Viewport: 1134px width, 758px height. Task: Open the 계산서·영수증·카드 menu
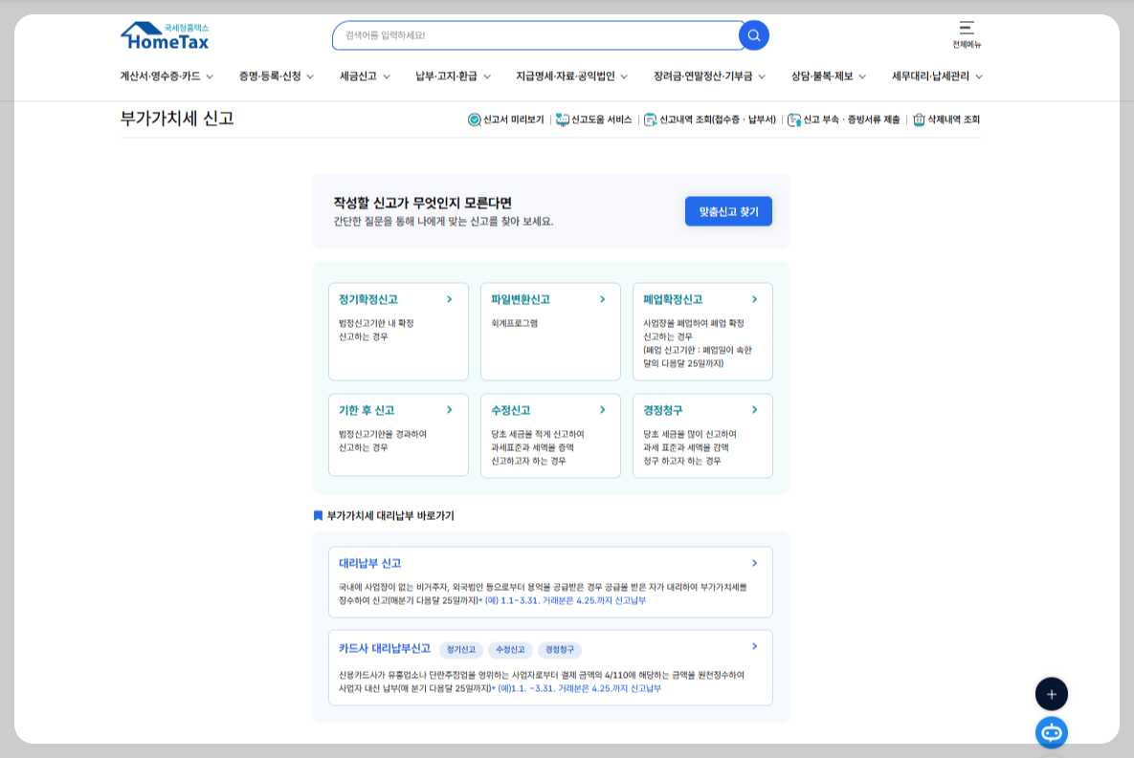161,76
